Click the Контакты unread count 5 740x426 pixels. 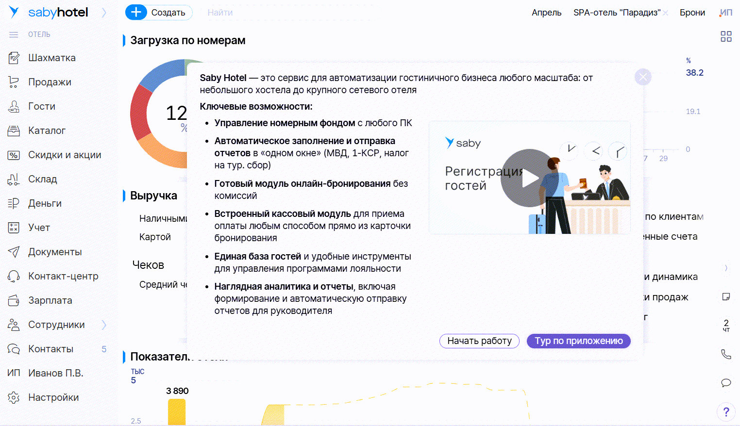click(x=104, y=349)
